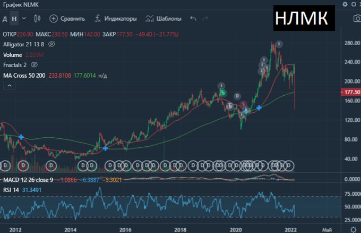Click the Май label on time axis
This screenshot has height=233, width=361.
[326, 230]
